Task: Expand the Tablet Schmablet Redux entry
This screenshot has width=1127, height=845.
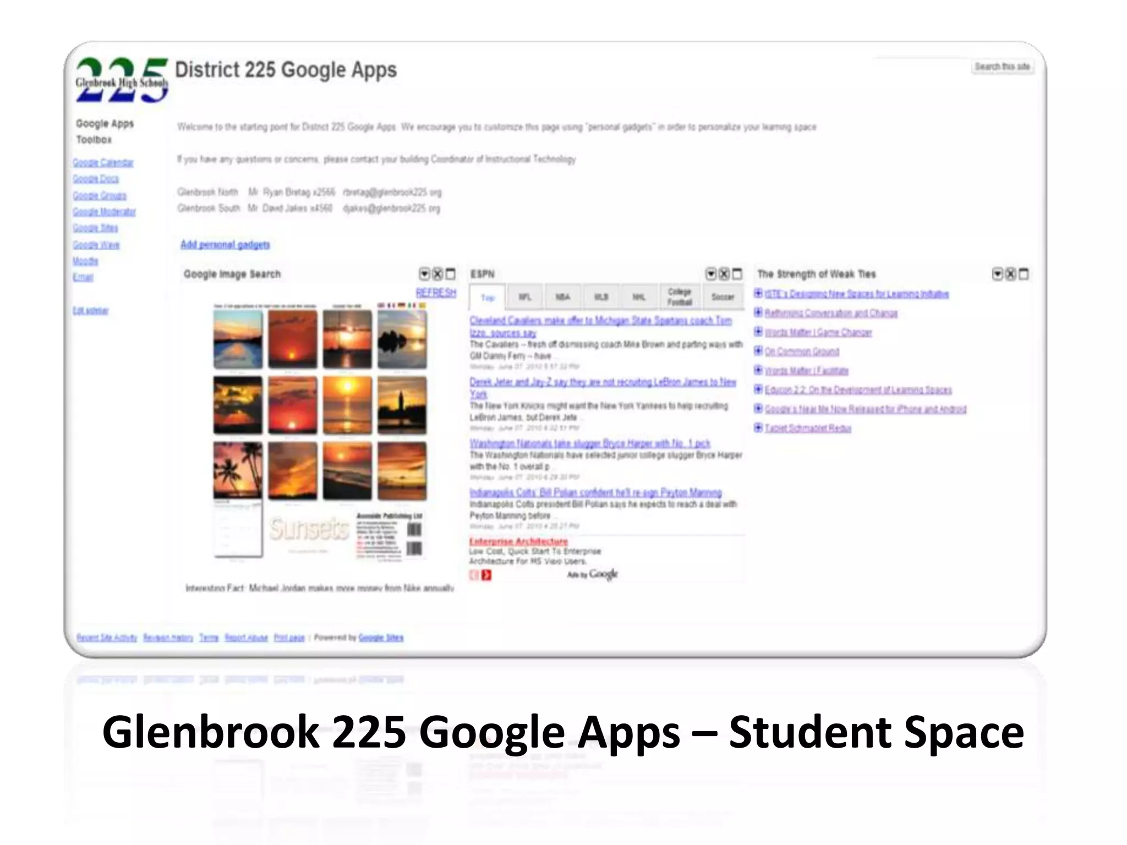Action: pyautogui.click(x=758, y=427)
